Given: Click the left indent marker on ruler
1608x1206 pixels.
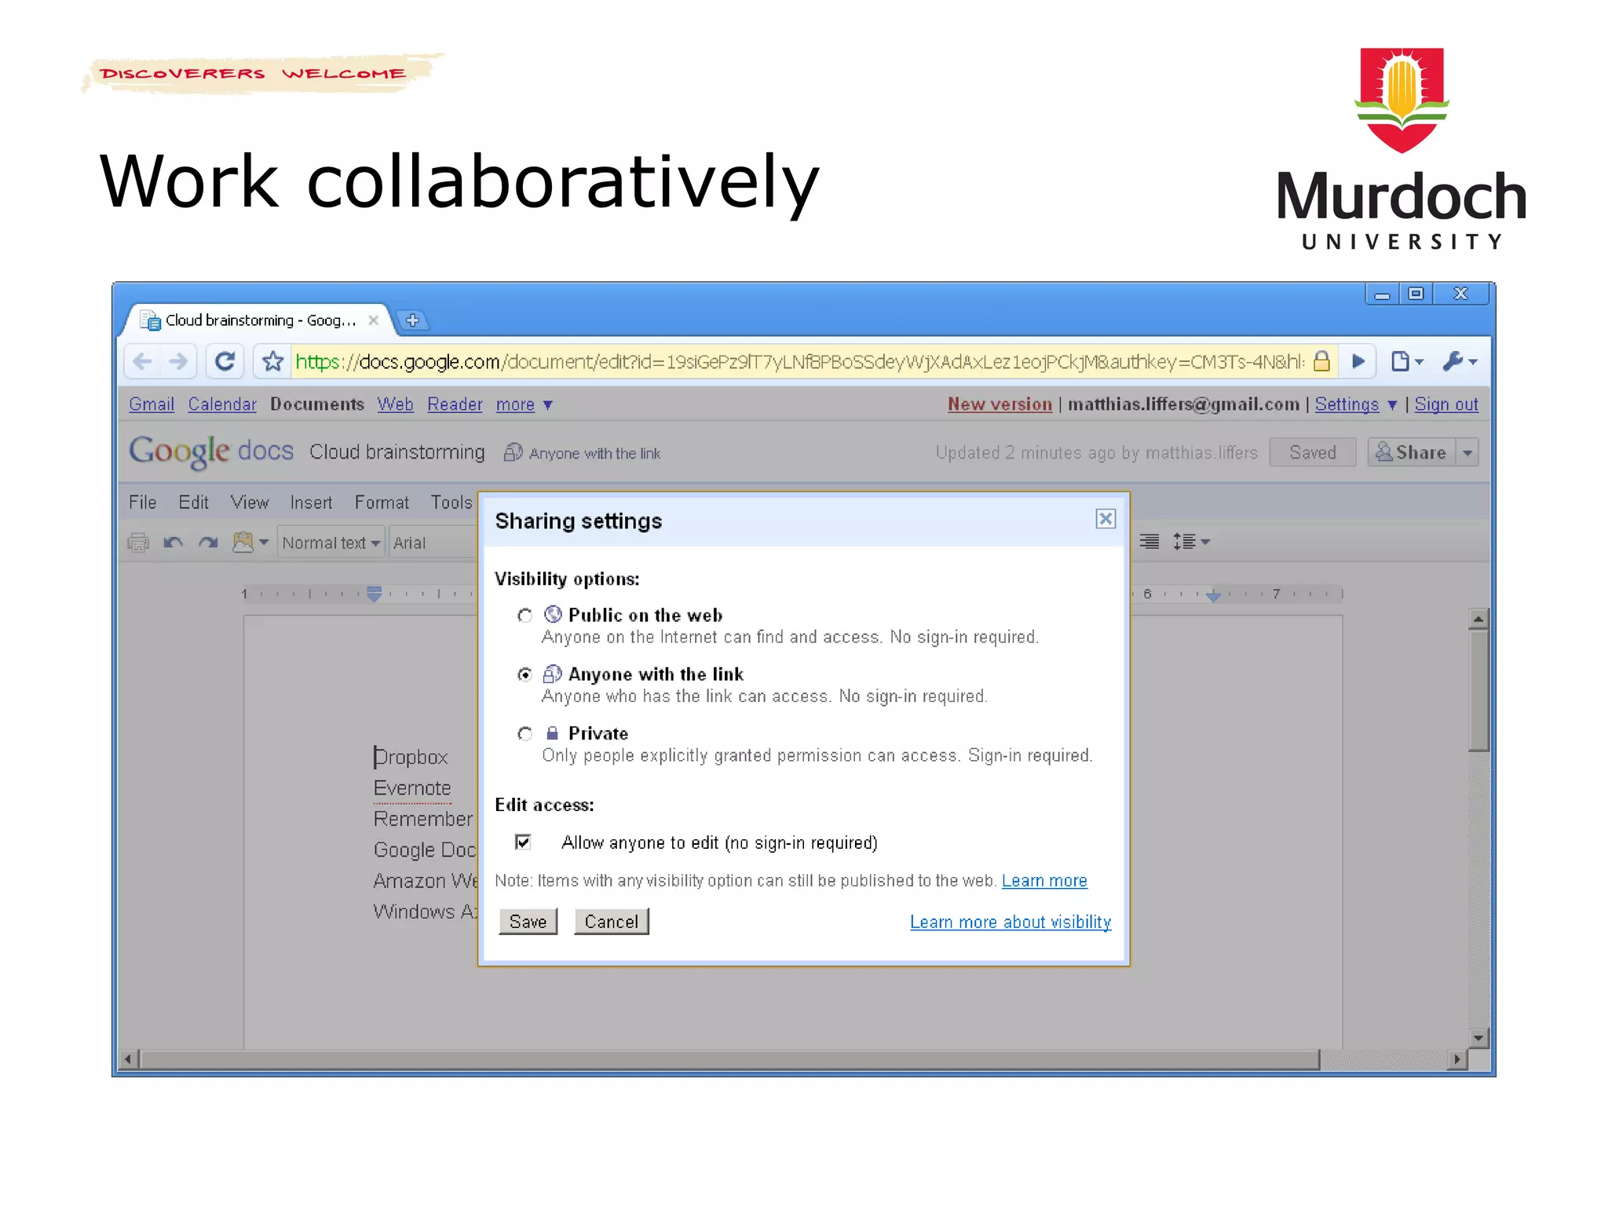Looking at the screenshot, I should (x=375, y=594).
